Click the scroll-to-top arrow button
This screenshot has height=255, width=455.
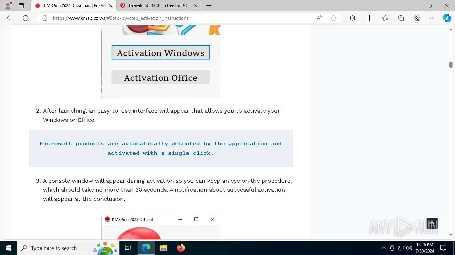click(432, 223)
